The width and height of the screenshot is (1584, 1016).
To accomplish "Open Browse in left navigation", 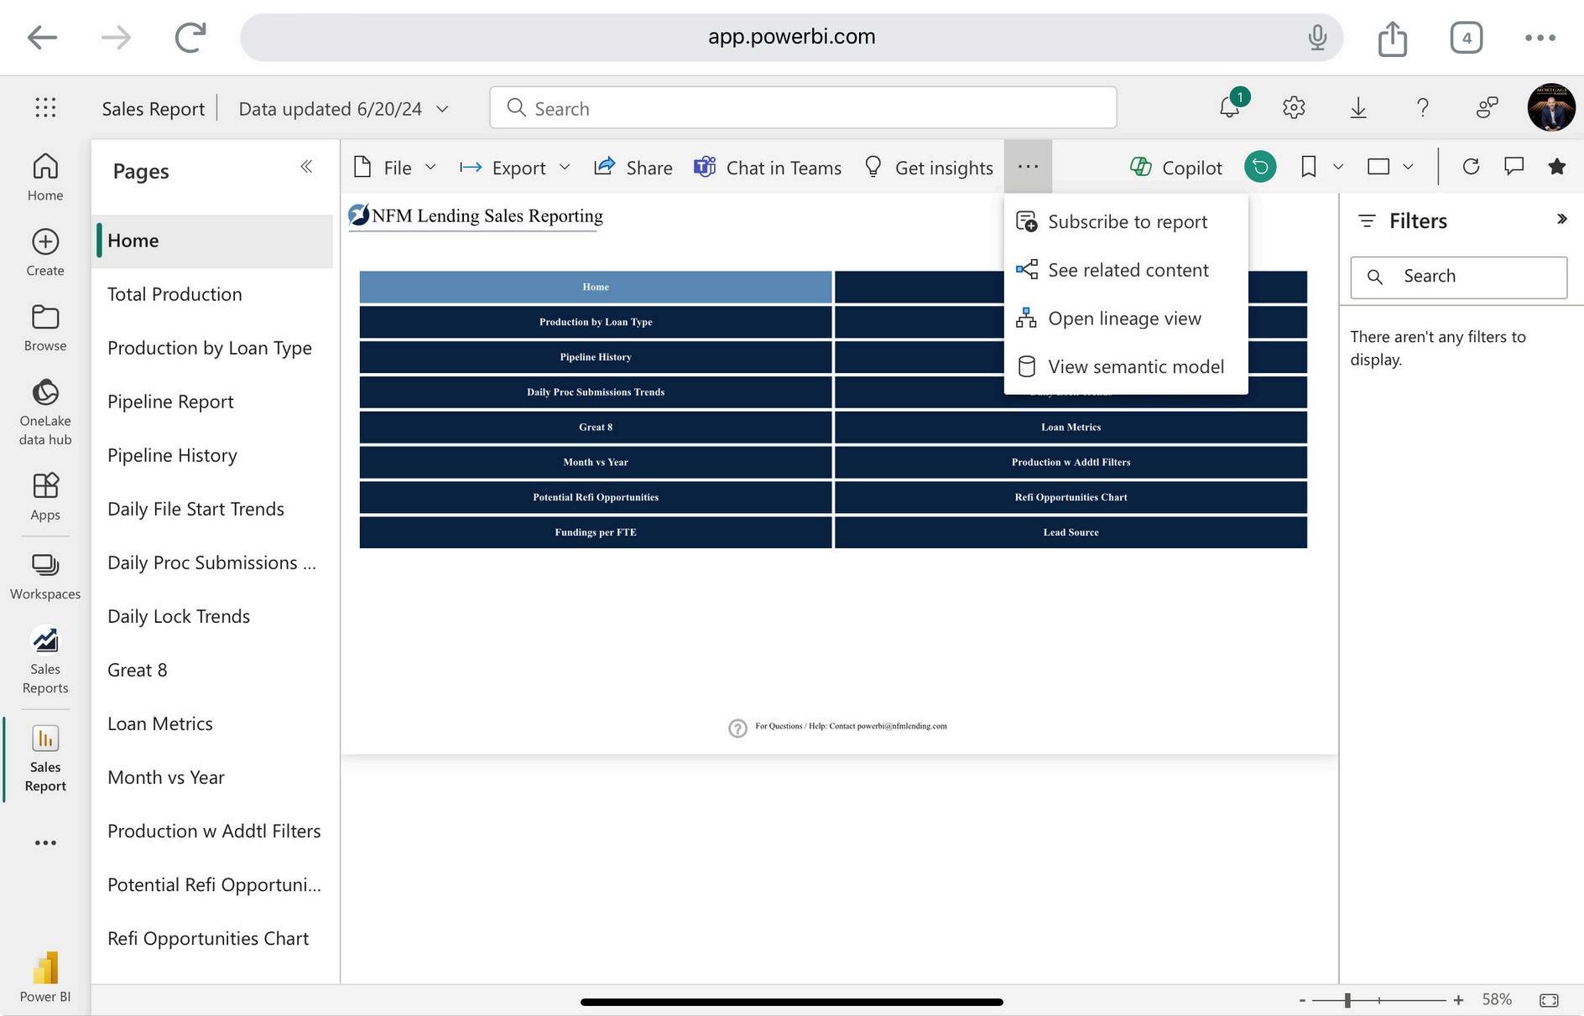I will [45, 328].
